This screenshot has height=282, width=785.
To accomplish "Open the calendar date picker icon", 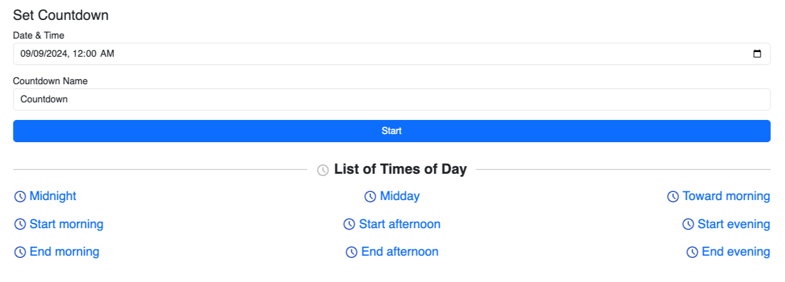I will click(757, 54).
